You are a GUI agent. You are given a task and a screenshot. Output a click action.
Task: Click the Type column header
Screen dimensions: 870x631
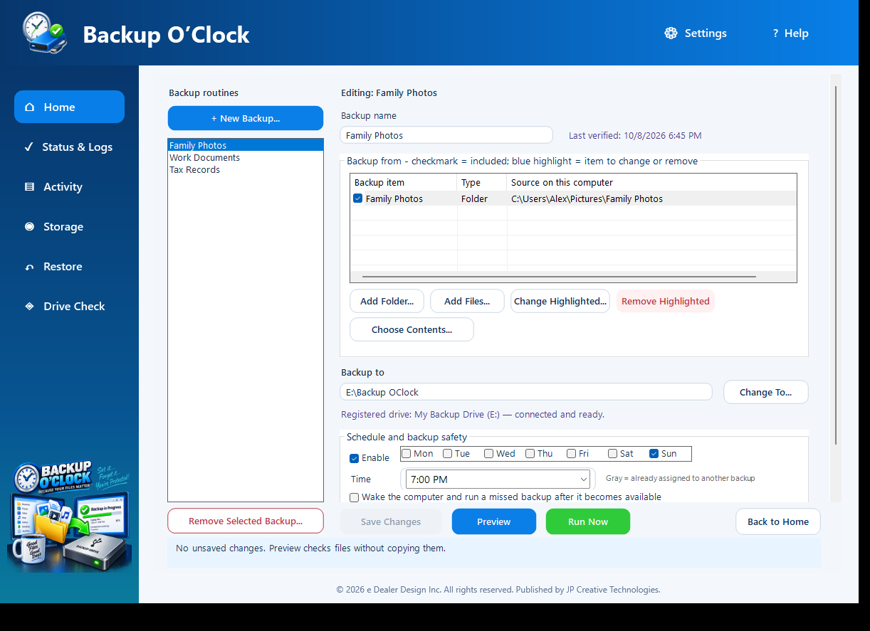coord(482,182)
